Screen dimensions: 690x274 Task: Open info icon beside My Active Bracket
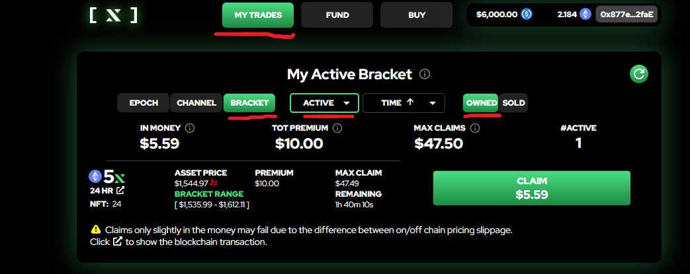(x=425, y=74)
